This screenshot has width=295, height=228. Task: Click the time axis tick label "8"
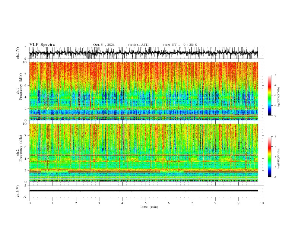point(215,203)
